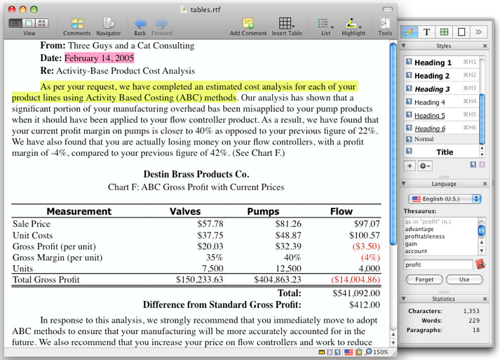
Task: Apply the Heading 3 style
Action: point(441,88)
